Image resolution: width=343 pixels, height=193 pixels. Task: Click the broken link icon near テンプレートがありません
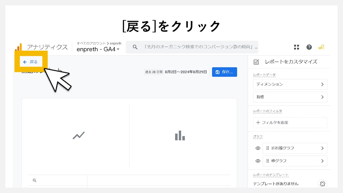point(322,184)
